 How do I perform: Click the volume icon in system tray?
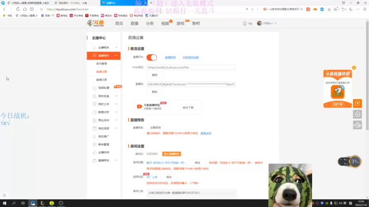(x=340, y=203)
